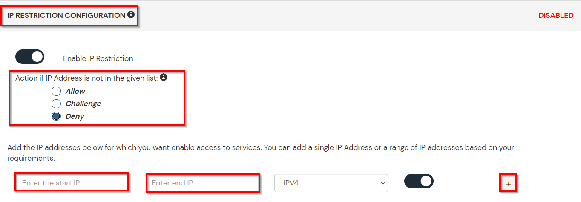
Task: Click the 'Add the IP addresses below' instruction text
Action: click(260, 148)
